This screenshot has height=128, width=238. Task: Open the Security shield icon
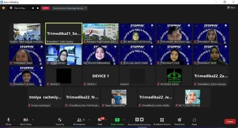tap(60, 120)
